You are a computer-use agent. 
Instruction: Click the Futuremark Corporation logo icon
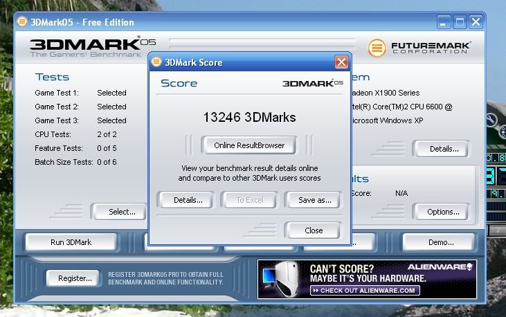[377, 48]
